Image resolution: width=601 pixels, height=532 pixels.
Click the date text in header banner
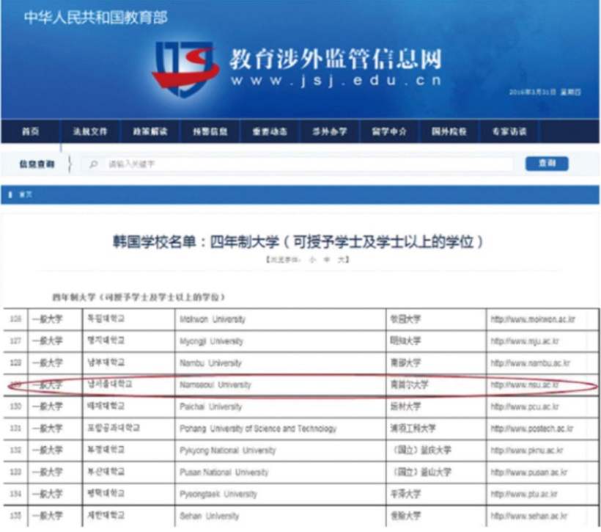(x=545, y=92)
